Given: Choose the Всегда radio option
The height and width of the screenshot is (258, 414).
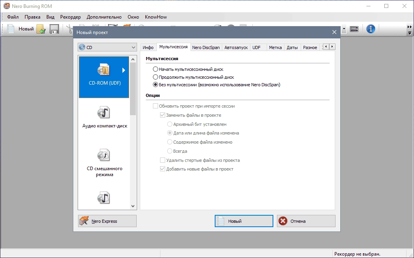Looking at the screenshot, I should click(x=170, y=151).
